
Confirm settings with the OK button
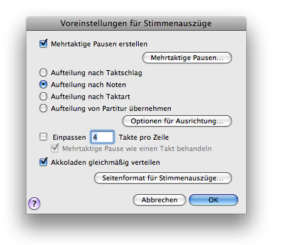coord(214,200)
